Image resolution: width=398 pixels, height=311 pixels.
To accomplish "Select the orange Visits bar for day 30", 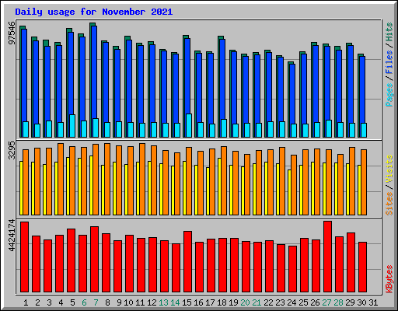I will 364,182.
